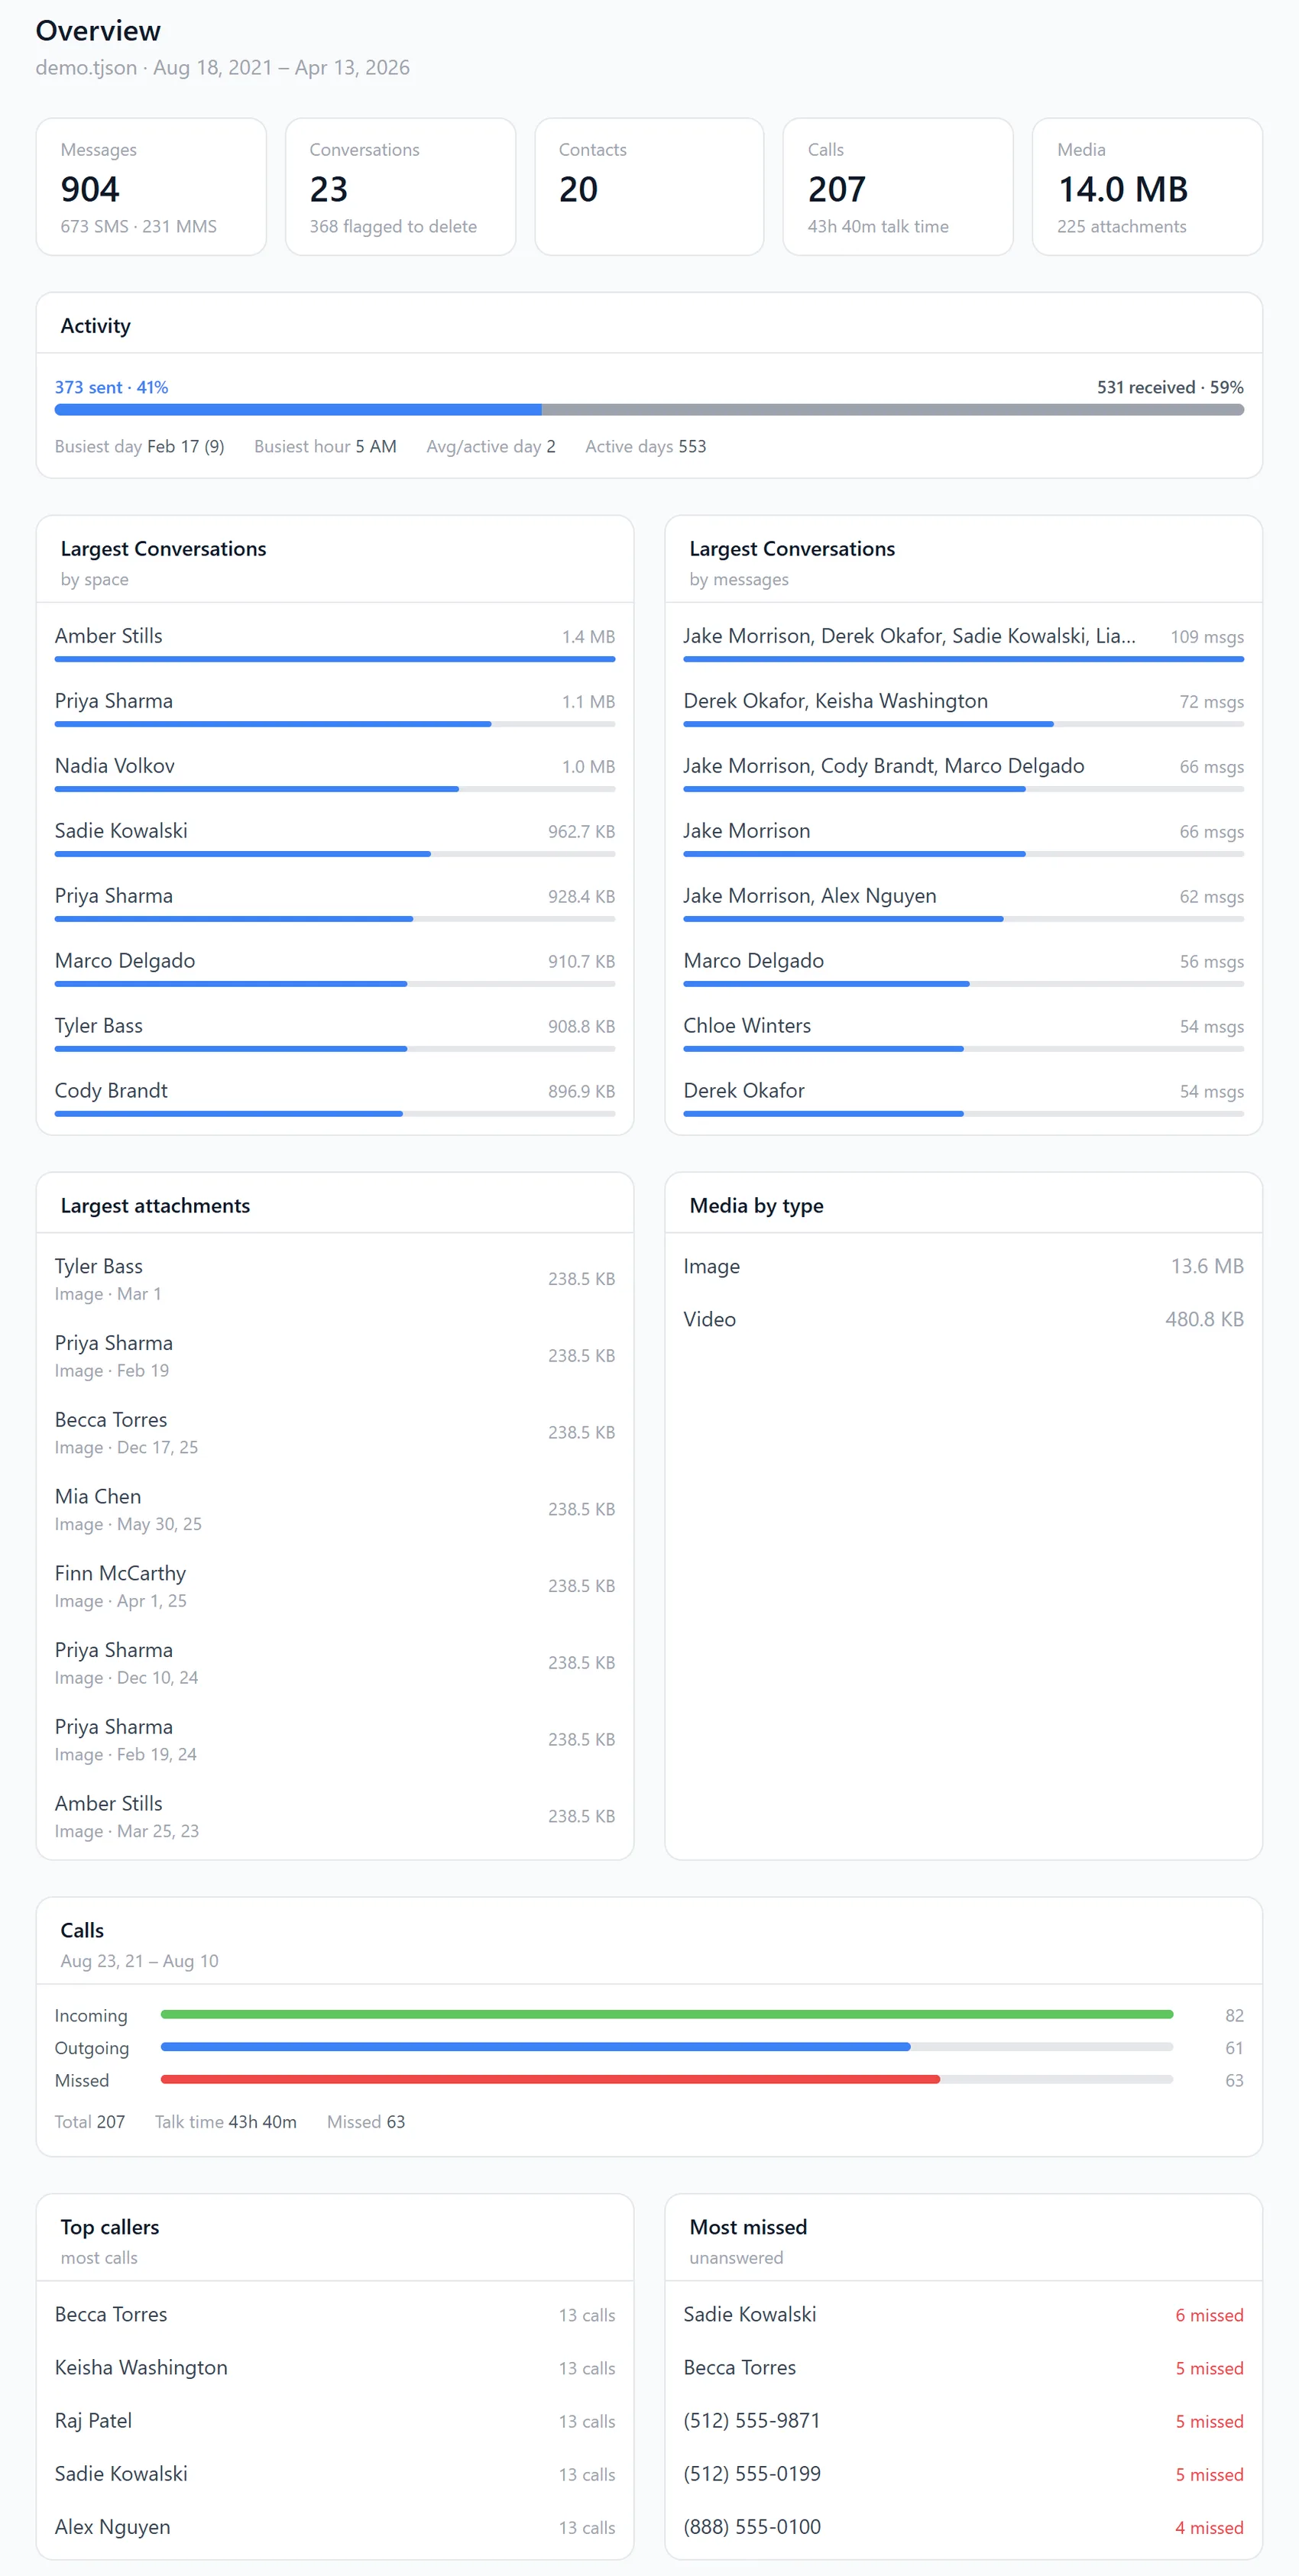Screen dimensions: 1299x2576
Task: Select the 'Talk time 43h 40m' stat
Action: (x=226, y=2121)
